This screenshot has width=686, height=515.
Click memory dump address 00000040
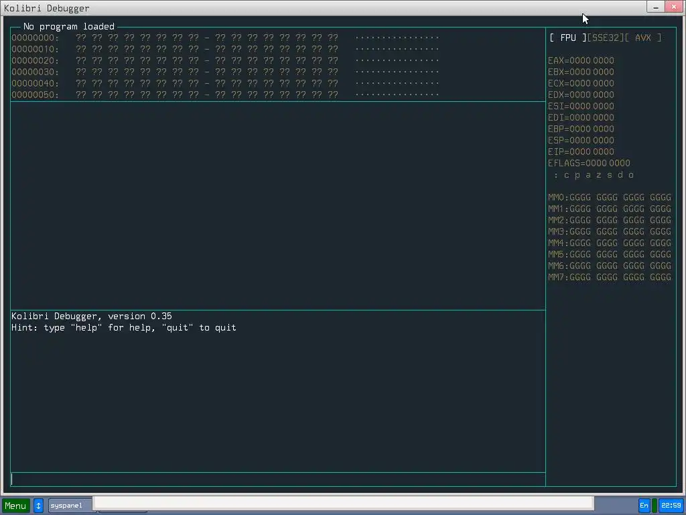pyautogui.click(x=35, y=83)
